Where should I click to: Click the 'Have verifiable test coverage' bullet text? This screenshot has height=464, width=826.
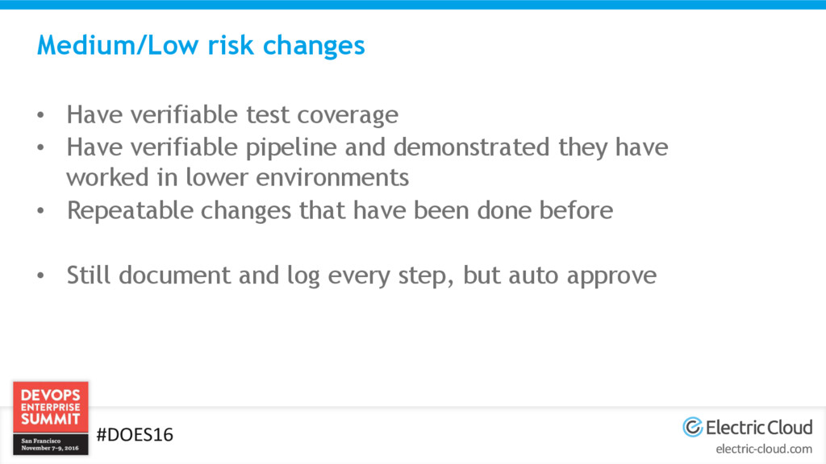232,115
